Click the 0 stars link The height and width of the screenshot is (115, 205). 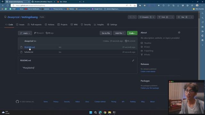pos(145,47)
